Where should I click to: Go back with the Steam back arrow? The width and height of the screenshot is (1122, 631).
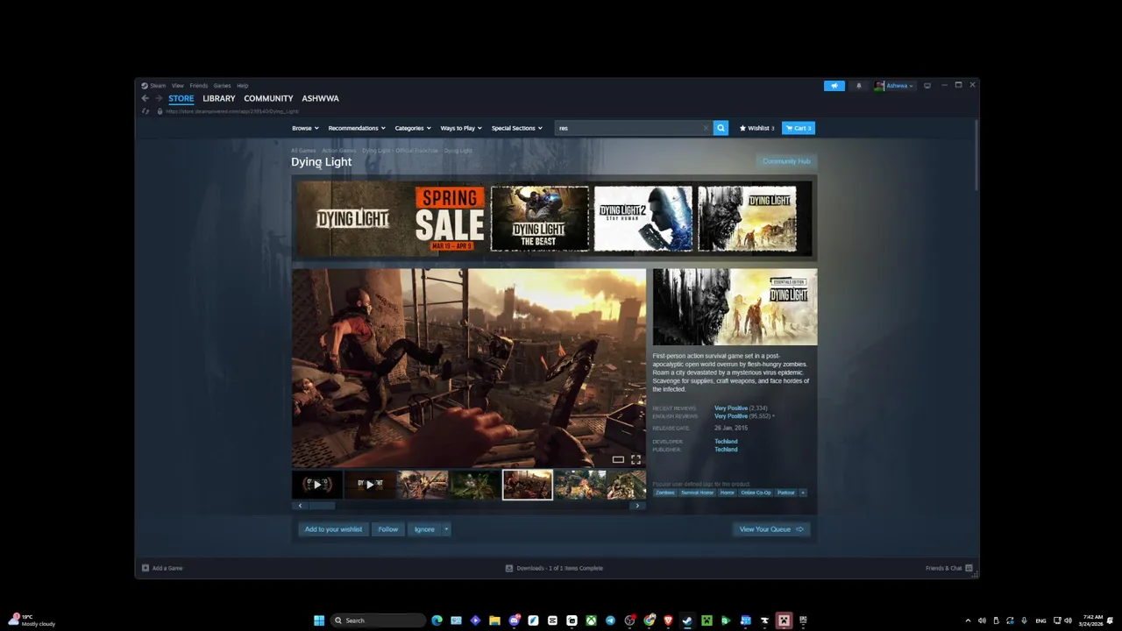(x=146, y=98)
